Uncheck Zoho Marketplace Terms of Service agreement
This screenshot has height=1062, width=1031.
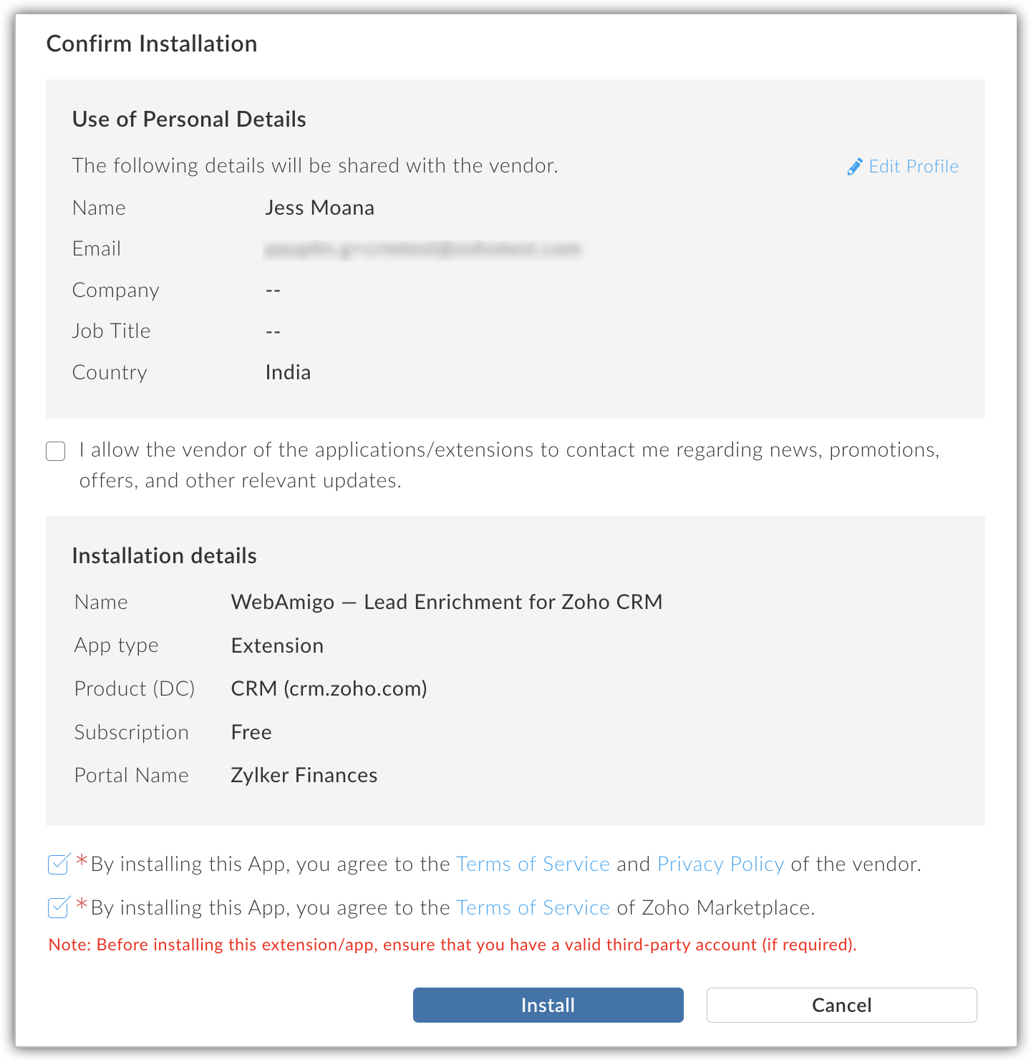(58, 907)
